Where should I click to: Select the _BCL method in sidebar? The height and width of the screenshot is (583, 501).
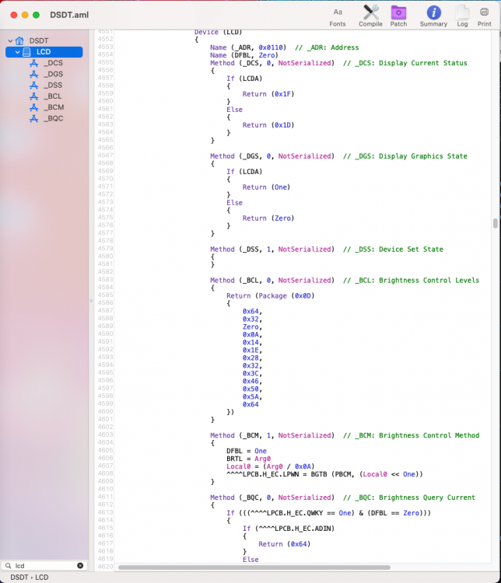tap(53, 96)
